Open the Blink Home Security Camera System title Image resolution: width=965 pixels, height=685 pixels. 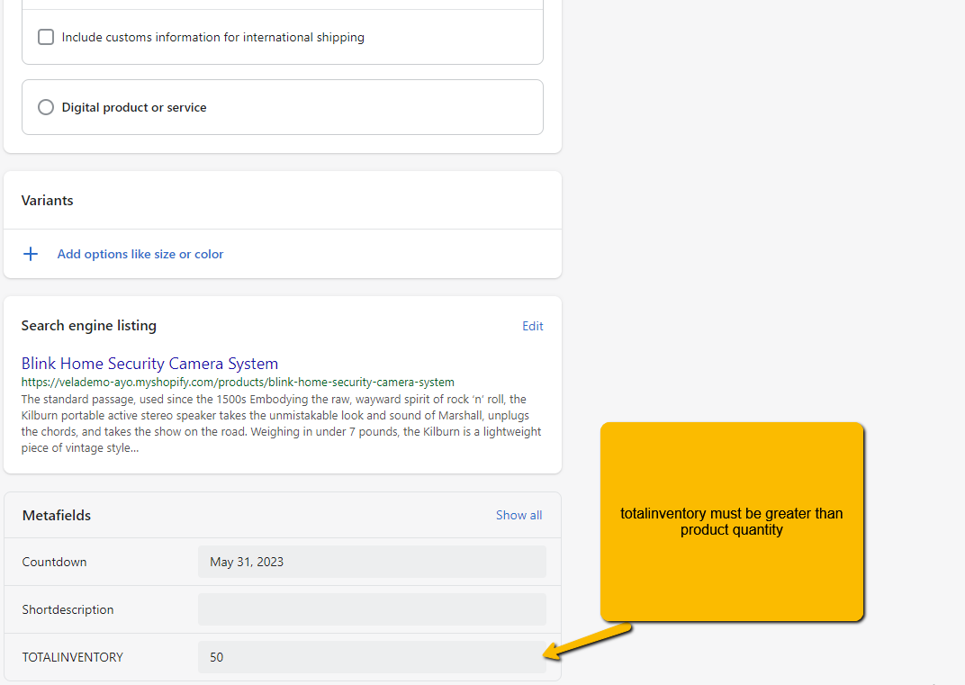point(149,364)
